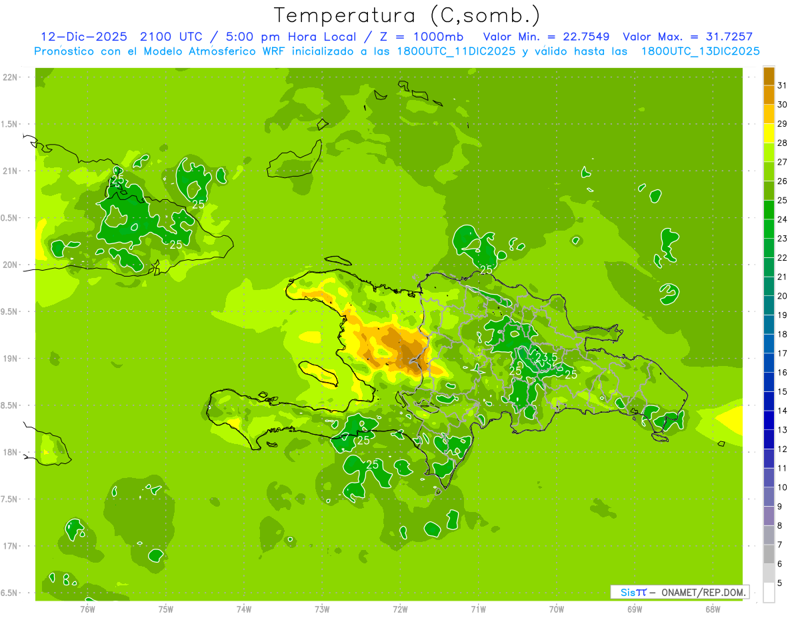
Task: Select the '71W' longitude axis label
Action: point(478,609)
